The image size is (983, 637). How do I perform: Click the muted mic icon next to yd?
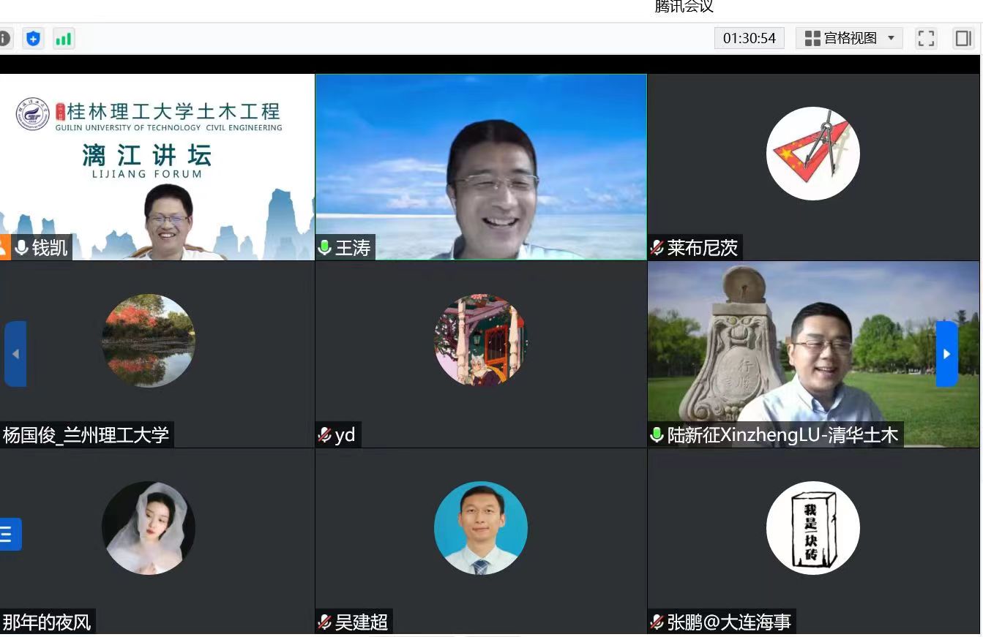tap(325, 435)
